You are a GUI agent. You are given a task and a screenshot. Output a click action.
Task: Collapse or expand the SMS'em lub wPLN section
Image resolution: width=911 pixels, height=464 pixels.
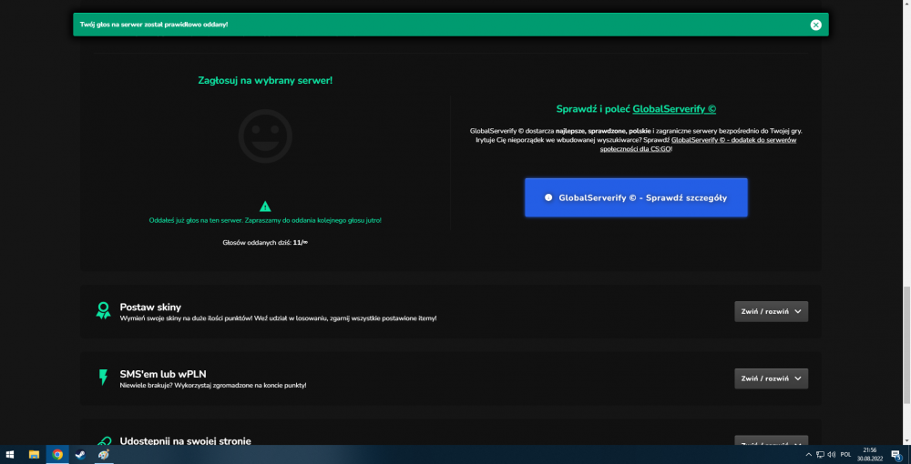click(x=771, y=378)
